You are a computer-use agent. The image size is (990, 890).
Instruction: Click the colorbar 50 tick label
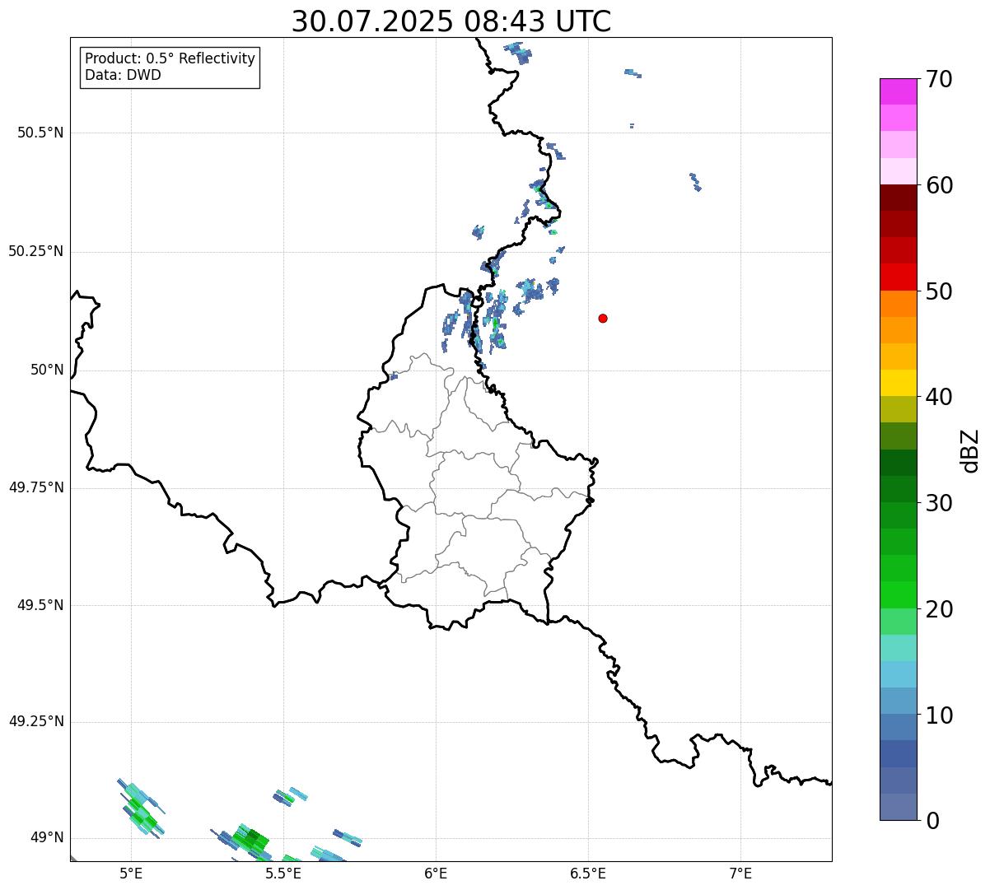pyautogui.click(x=939, y=291)
